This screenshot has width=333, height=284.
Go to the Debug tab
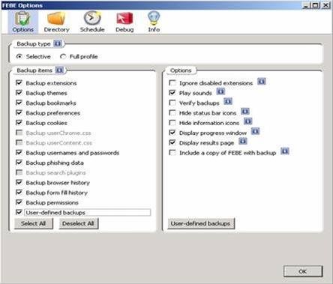tap(124, 22)
